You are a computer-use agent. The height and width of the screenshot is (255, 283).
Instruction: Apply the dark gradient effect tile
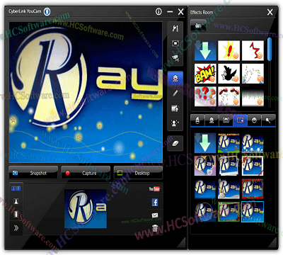click(x=253, y=96)
